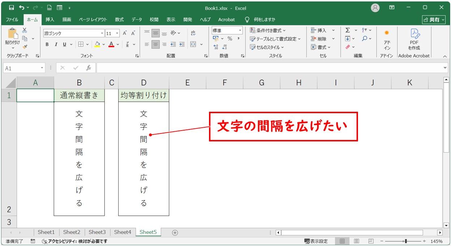This screenshot has width=452, height=247.
Task: Toggle middle vertical alignment
Action: pos(155,33)
